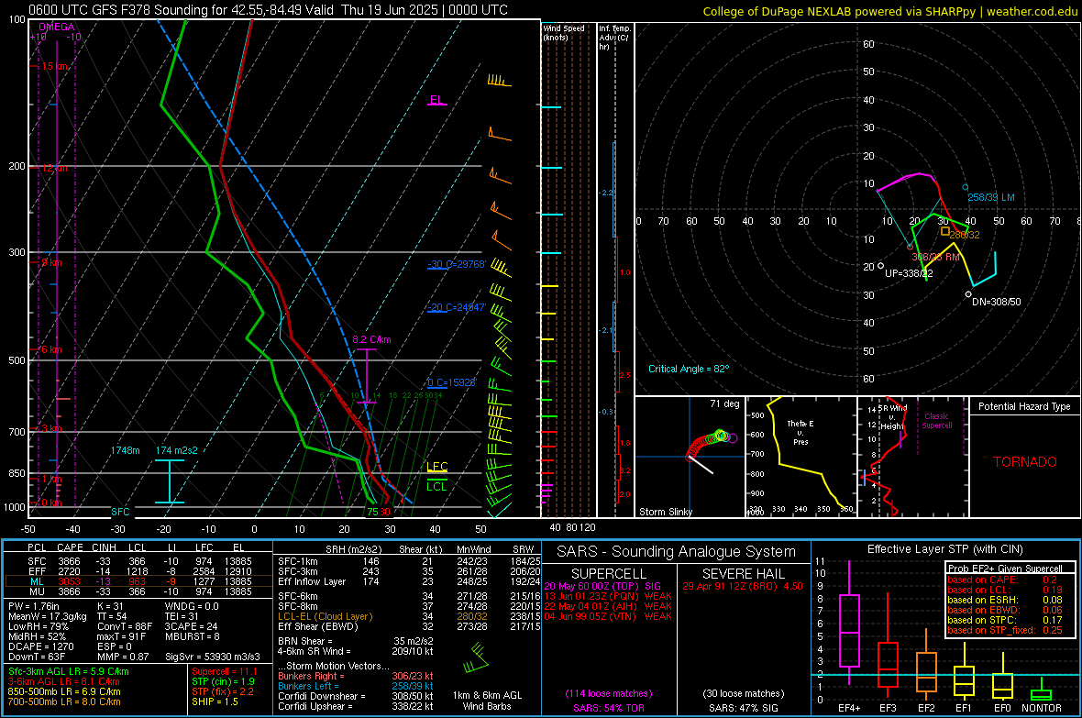Click the SARS: 54% TOR result
Viewport: 1082px width, 718px height.
(608, 708)
